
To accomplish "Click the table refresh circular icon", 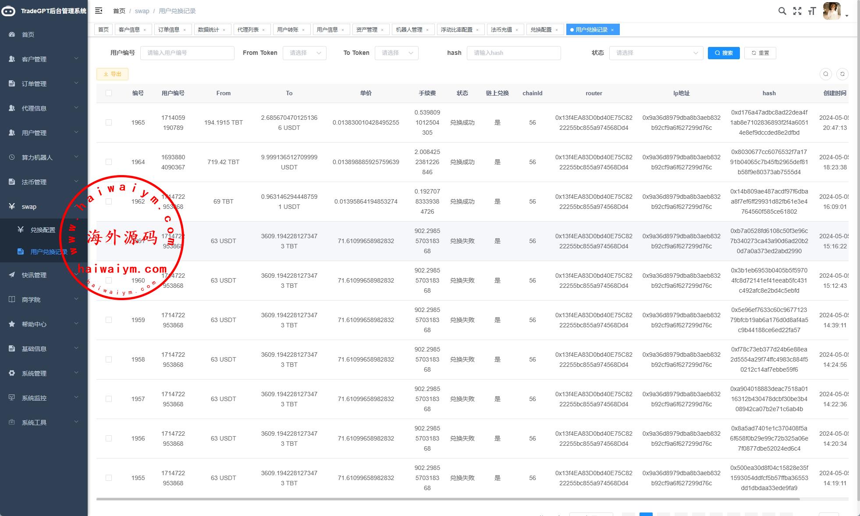I will [842, 74].
